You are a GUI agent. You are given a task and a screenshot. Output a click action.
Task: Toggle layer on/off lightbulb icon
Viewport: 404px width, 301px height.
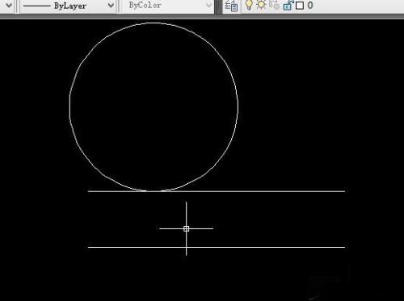tap(249, 5)
